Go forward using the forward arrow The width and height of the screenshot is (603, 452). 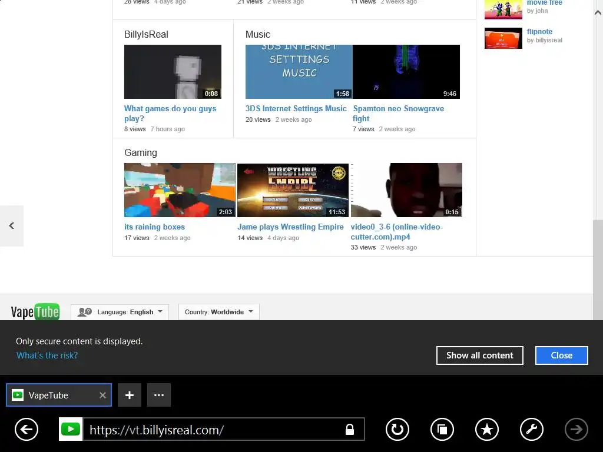click(576, 429)
